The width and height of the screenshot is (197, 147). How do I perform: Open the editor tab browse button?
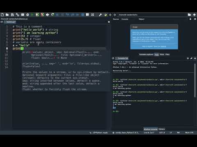2,22
